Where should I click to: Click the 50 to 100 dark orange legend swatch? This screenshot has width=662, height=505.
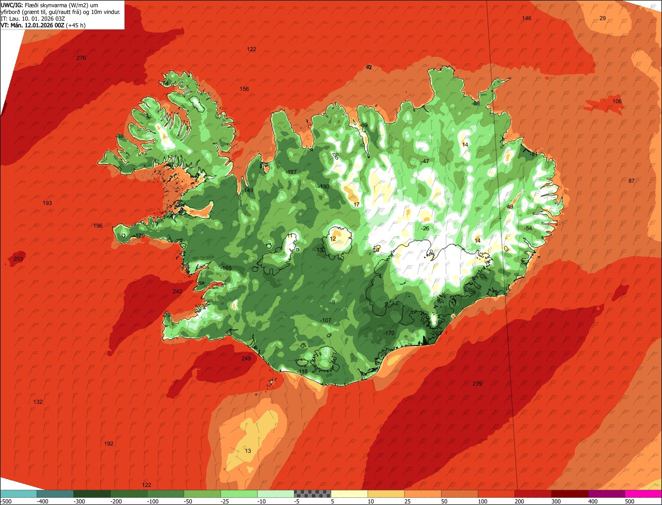[459, 494]
